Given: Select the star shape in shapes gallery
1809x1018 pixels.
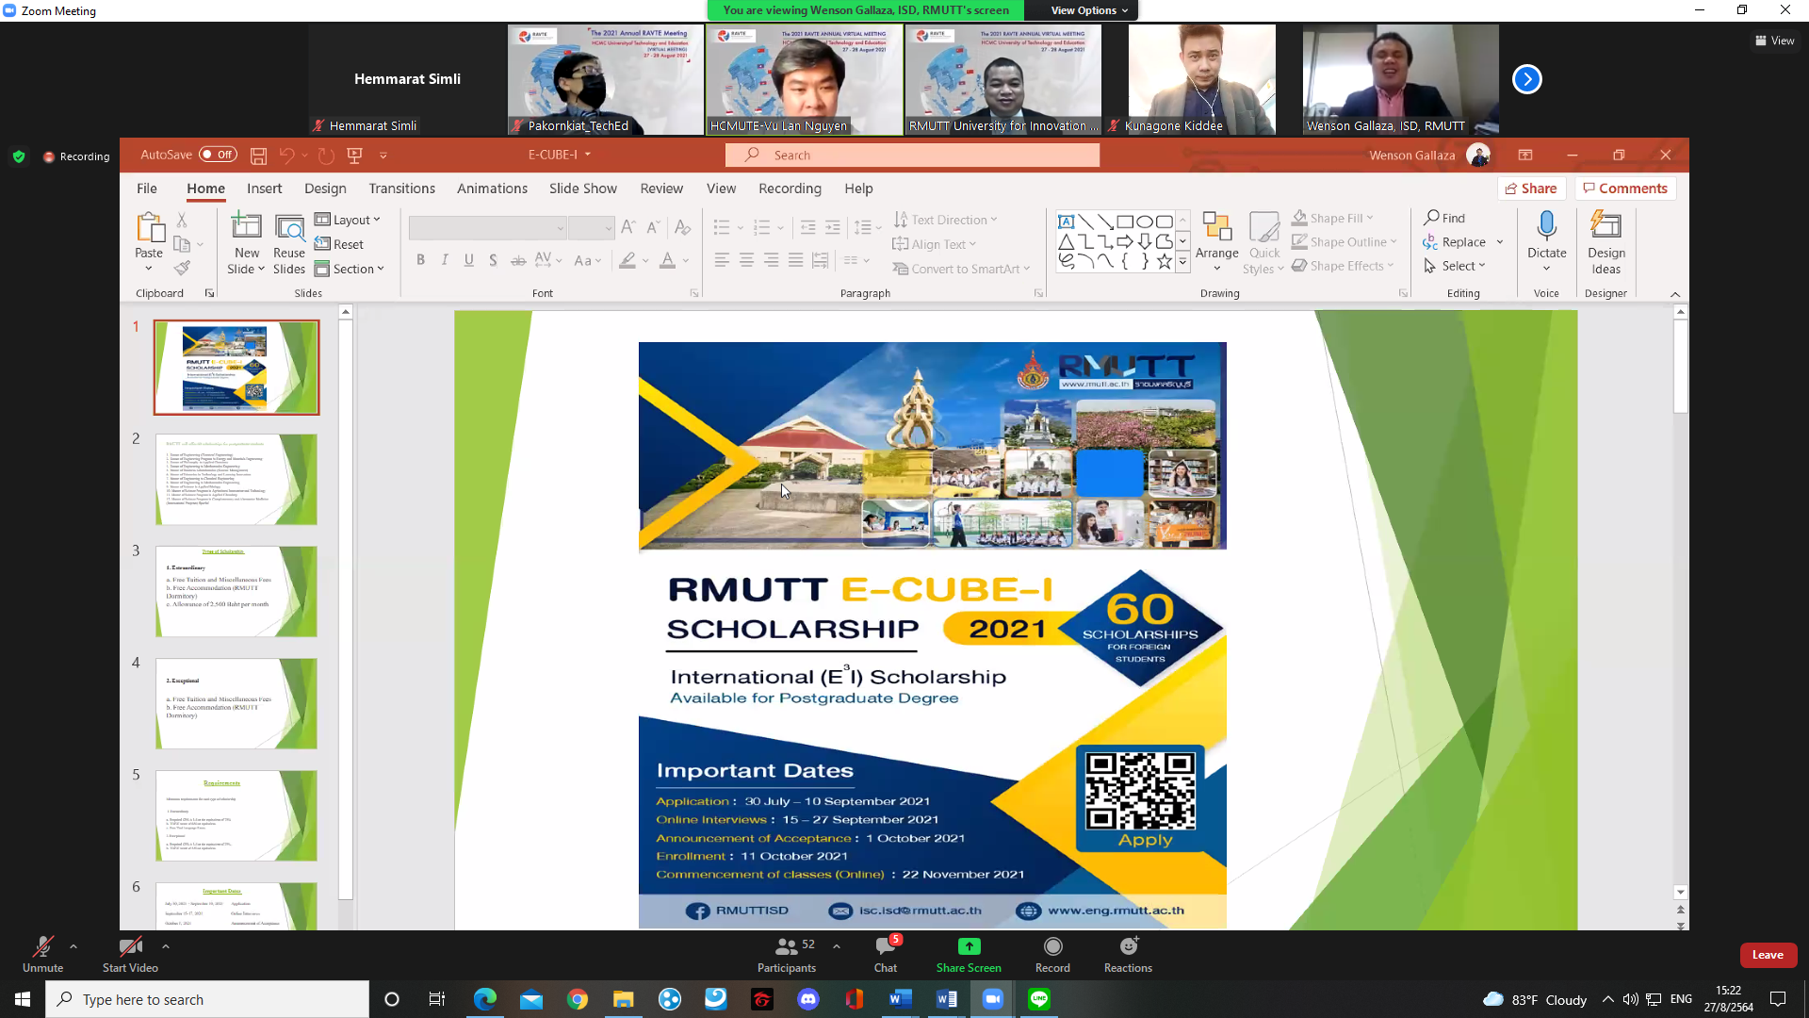Looking at the screenshot, I should [x=1165, y=261].
